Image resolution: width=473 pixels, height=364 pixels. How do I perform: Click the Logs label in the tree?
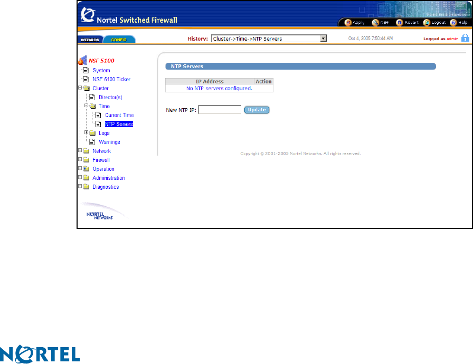(x=104, y=133)
